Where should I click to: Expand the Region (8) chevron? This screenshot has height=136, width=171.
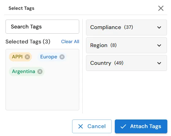coord(159,45)
